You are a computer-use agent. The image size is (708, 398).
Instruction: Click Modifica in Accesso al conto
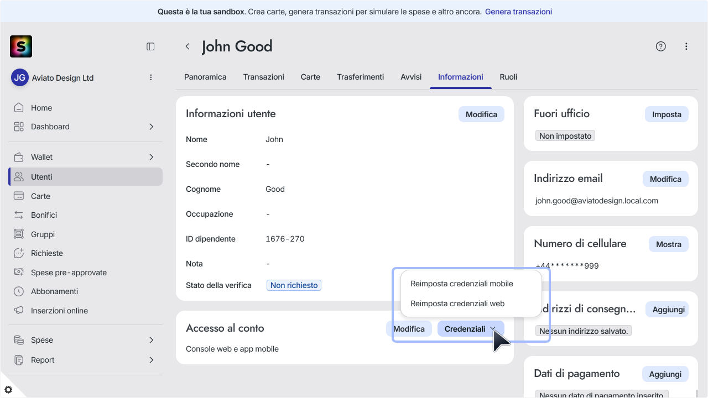(409, 328)
